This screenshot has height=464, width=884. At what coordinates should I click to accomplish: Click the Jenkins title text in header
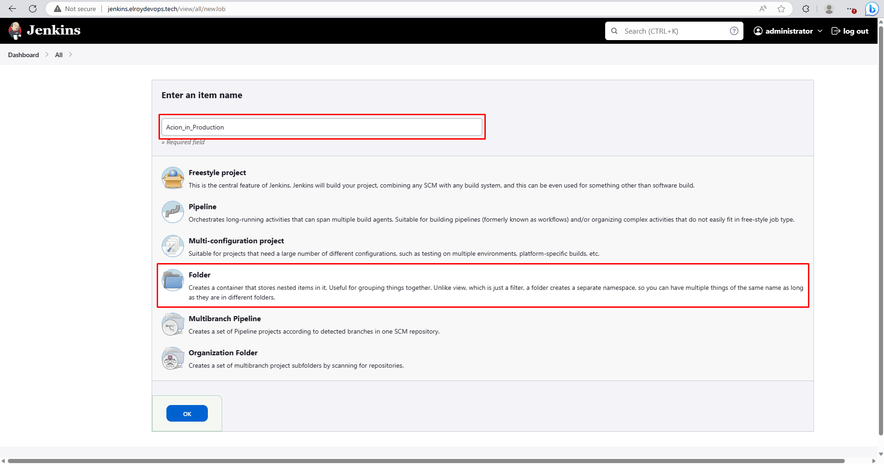click(53, 30)
